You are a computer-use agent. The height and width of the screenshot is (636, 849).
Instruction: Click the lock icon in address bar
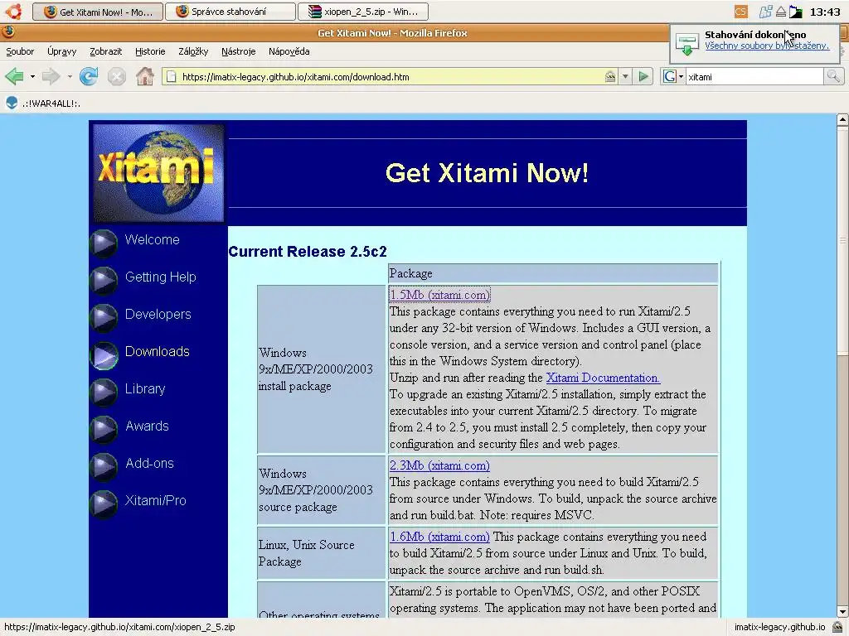pos(610,76)
